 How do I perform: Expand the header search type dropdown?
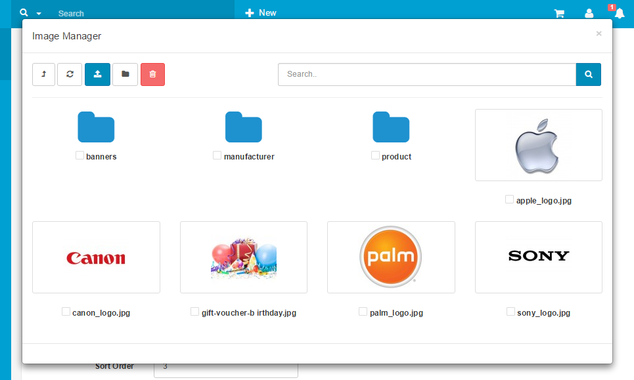(39, 14)
